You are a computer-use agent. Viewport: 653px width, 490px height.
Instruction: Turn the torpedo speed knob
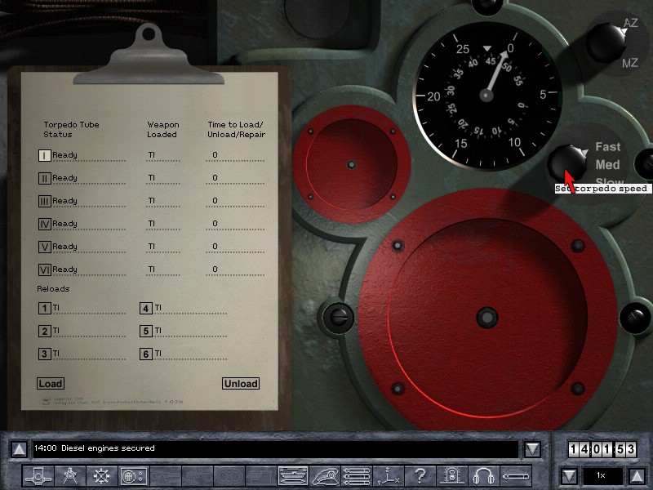click(x=566, y=161)
